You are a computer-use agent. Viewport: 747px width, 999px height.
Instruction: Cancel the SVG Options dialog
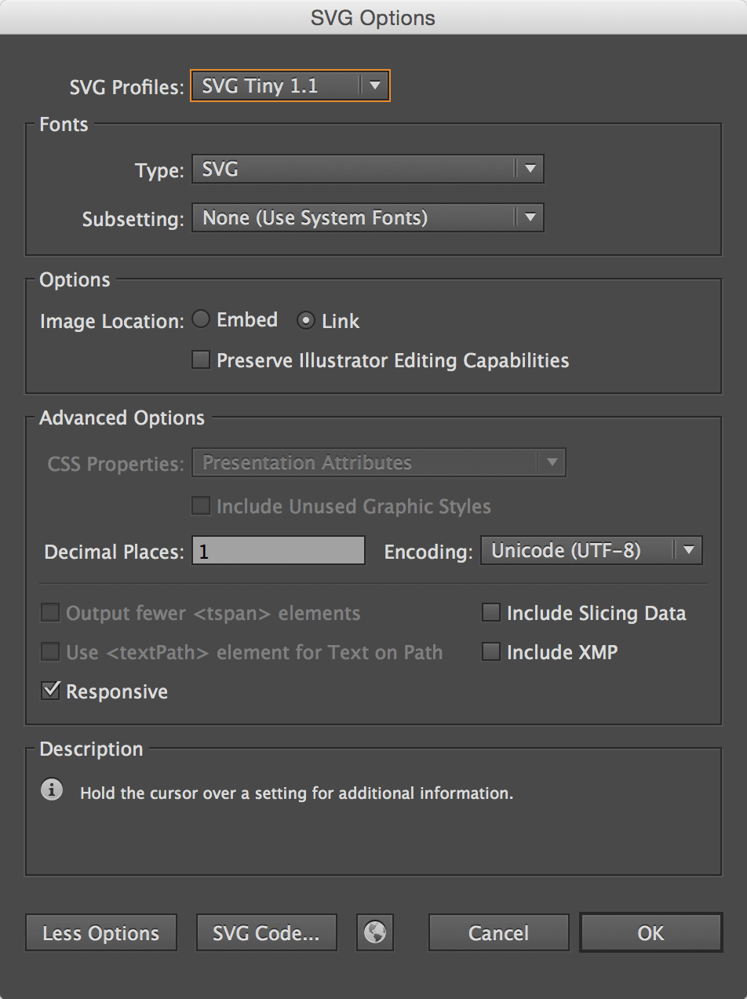(x=498, y=932)
